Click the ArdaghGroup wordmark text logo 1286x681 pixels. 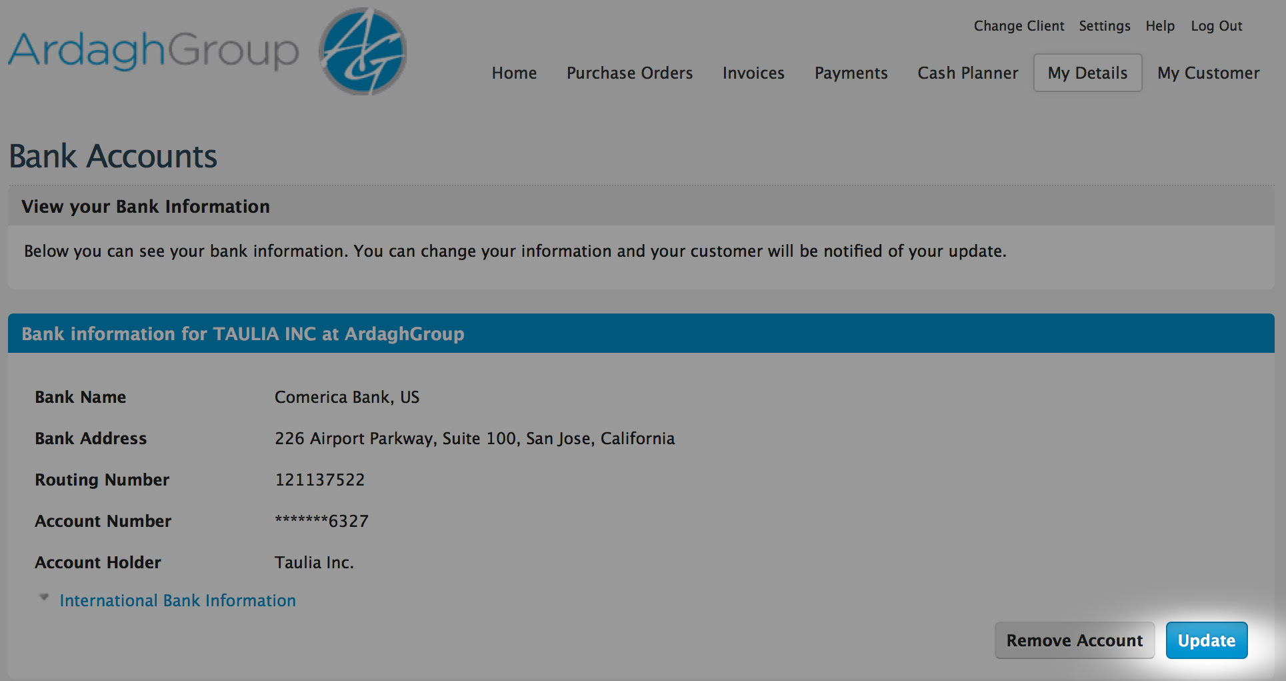153,51
